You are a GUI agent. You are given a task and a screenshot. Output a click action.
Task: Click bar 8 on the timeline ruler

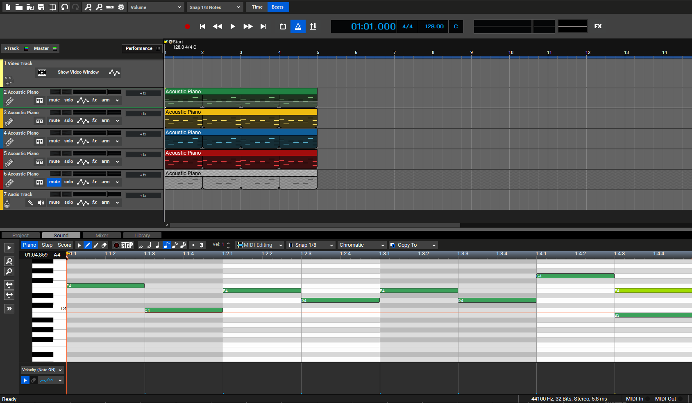(x=433, y=52)
